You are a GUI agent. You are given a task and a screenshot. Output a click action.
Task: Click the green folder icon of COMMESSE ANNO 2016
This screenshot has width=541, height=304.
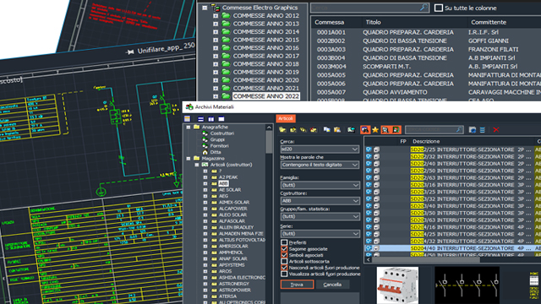tap(226, 47)
